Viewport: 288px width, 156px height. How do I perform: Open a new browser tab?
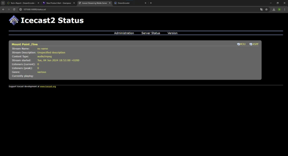click(151, 3)
